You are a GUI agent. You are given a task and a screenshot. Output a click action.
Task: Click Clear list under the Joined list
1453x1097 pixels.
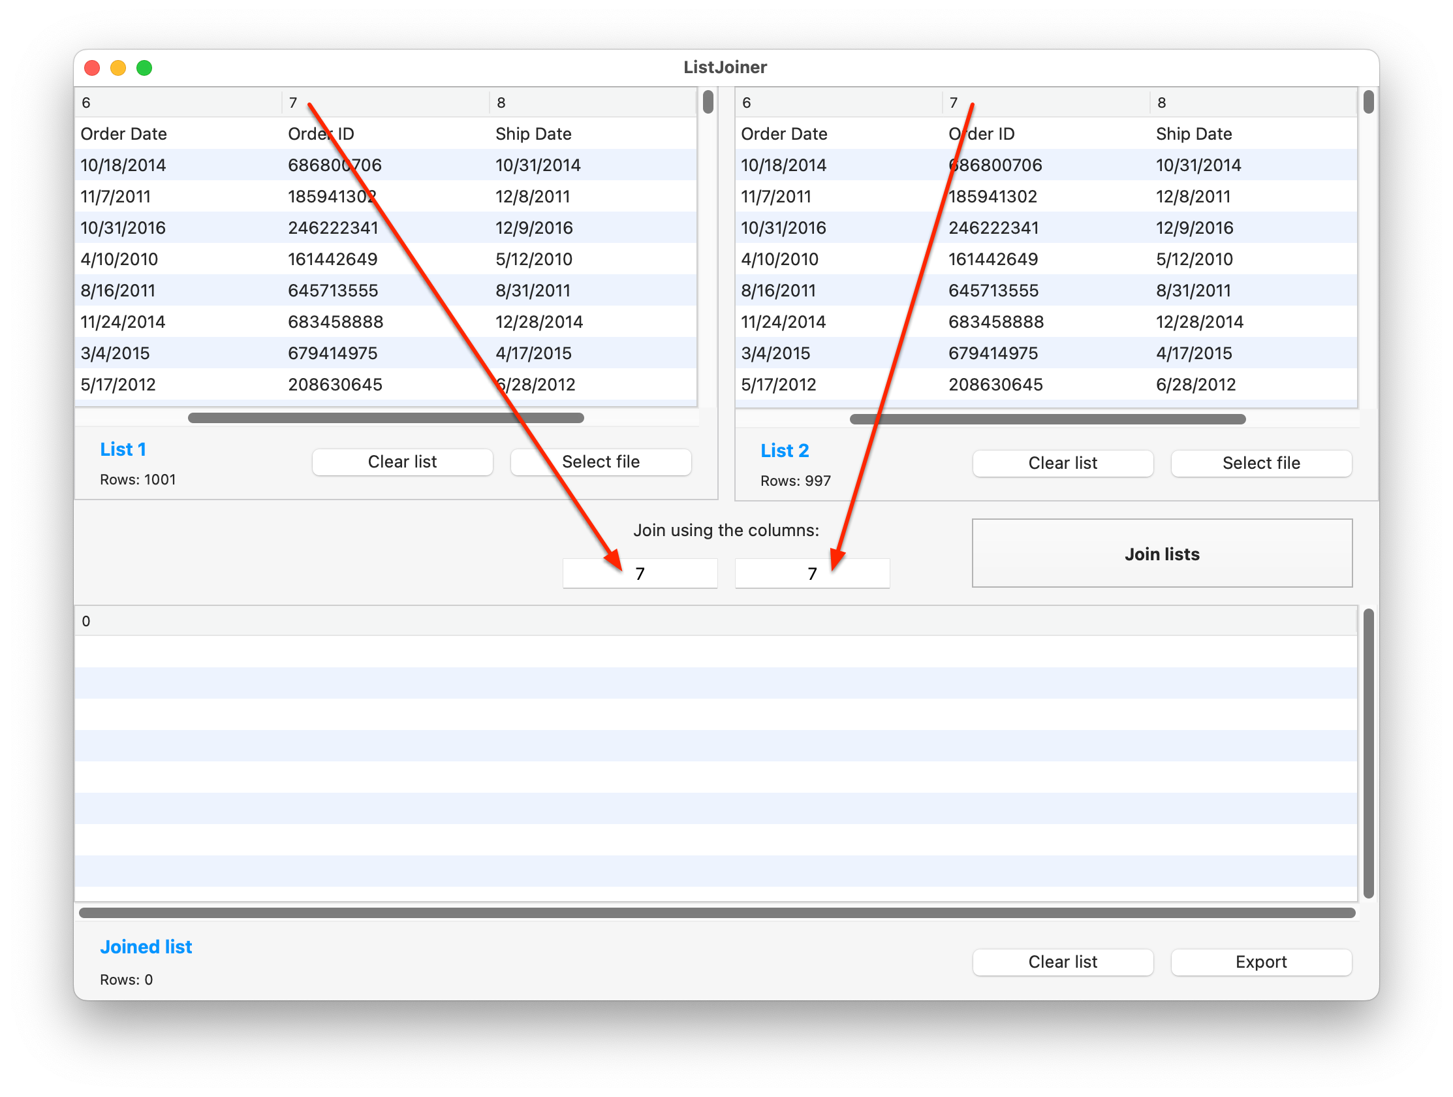[x=1062, y=962]
